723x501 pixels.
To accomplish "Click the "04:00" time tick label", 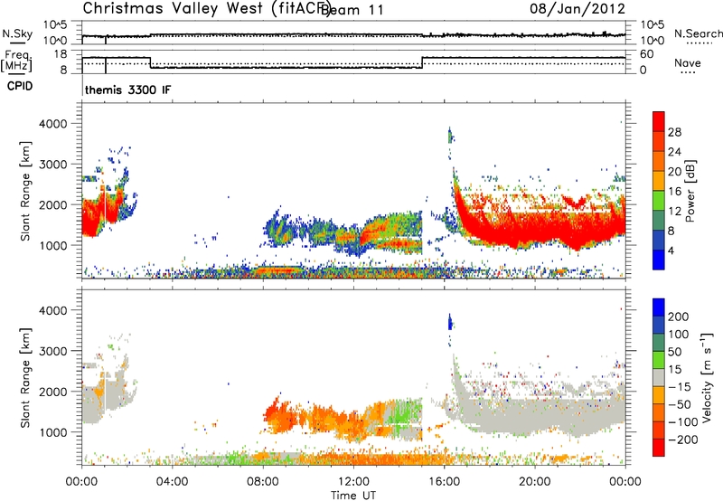I will coord(172,482).
